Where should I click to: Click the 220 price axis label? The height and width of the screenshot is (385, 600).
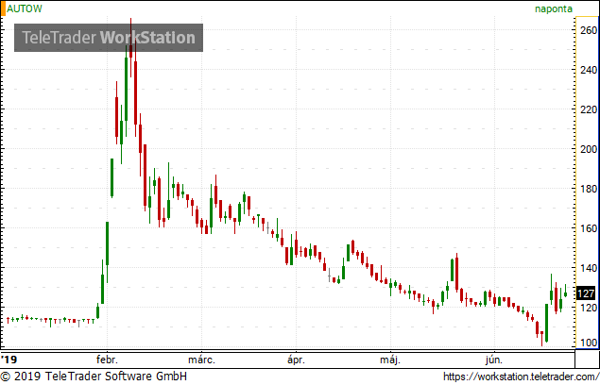point(589,109)
